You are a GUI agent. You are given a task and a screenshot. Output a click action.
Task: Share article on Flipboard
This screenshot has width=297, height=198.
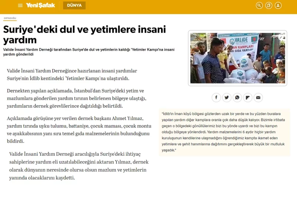click(248, 97)
